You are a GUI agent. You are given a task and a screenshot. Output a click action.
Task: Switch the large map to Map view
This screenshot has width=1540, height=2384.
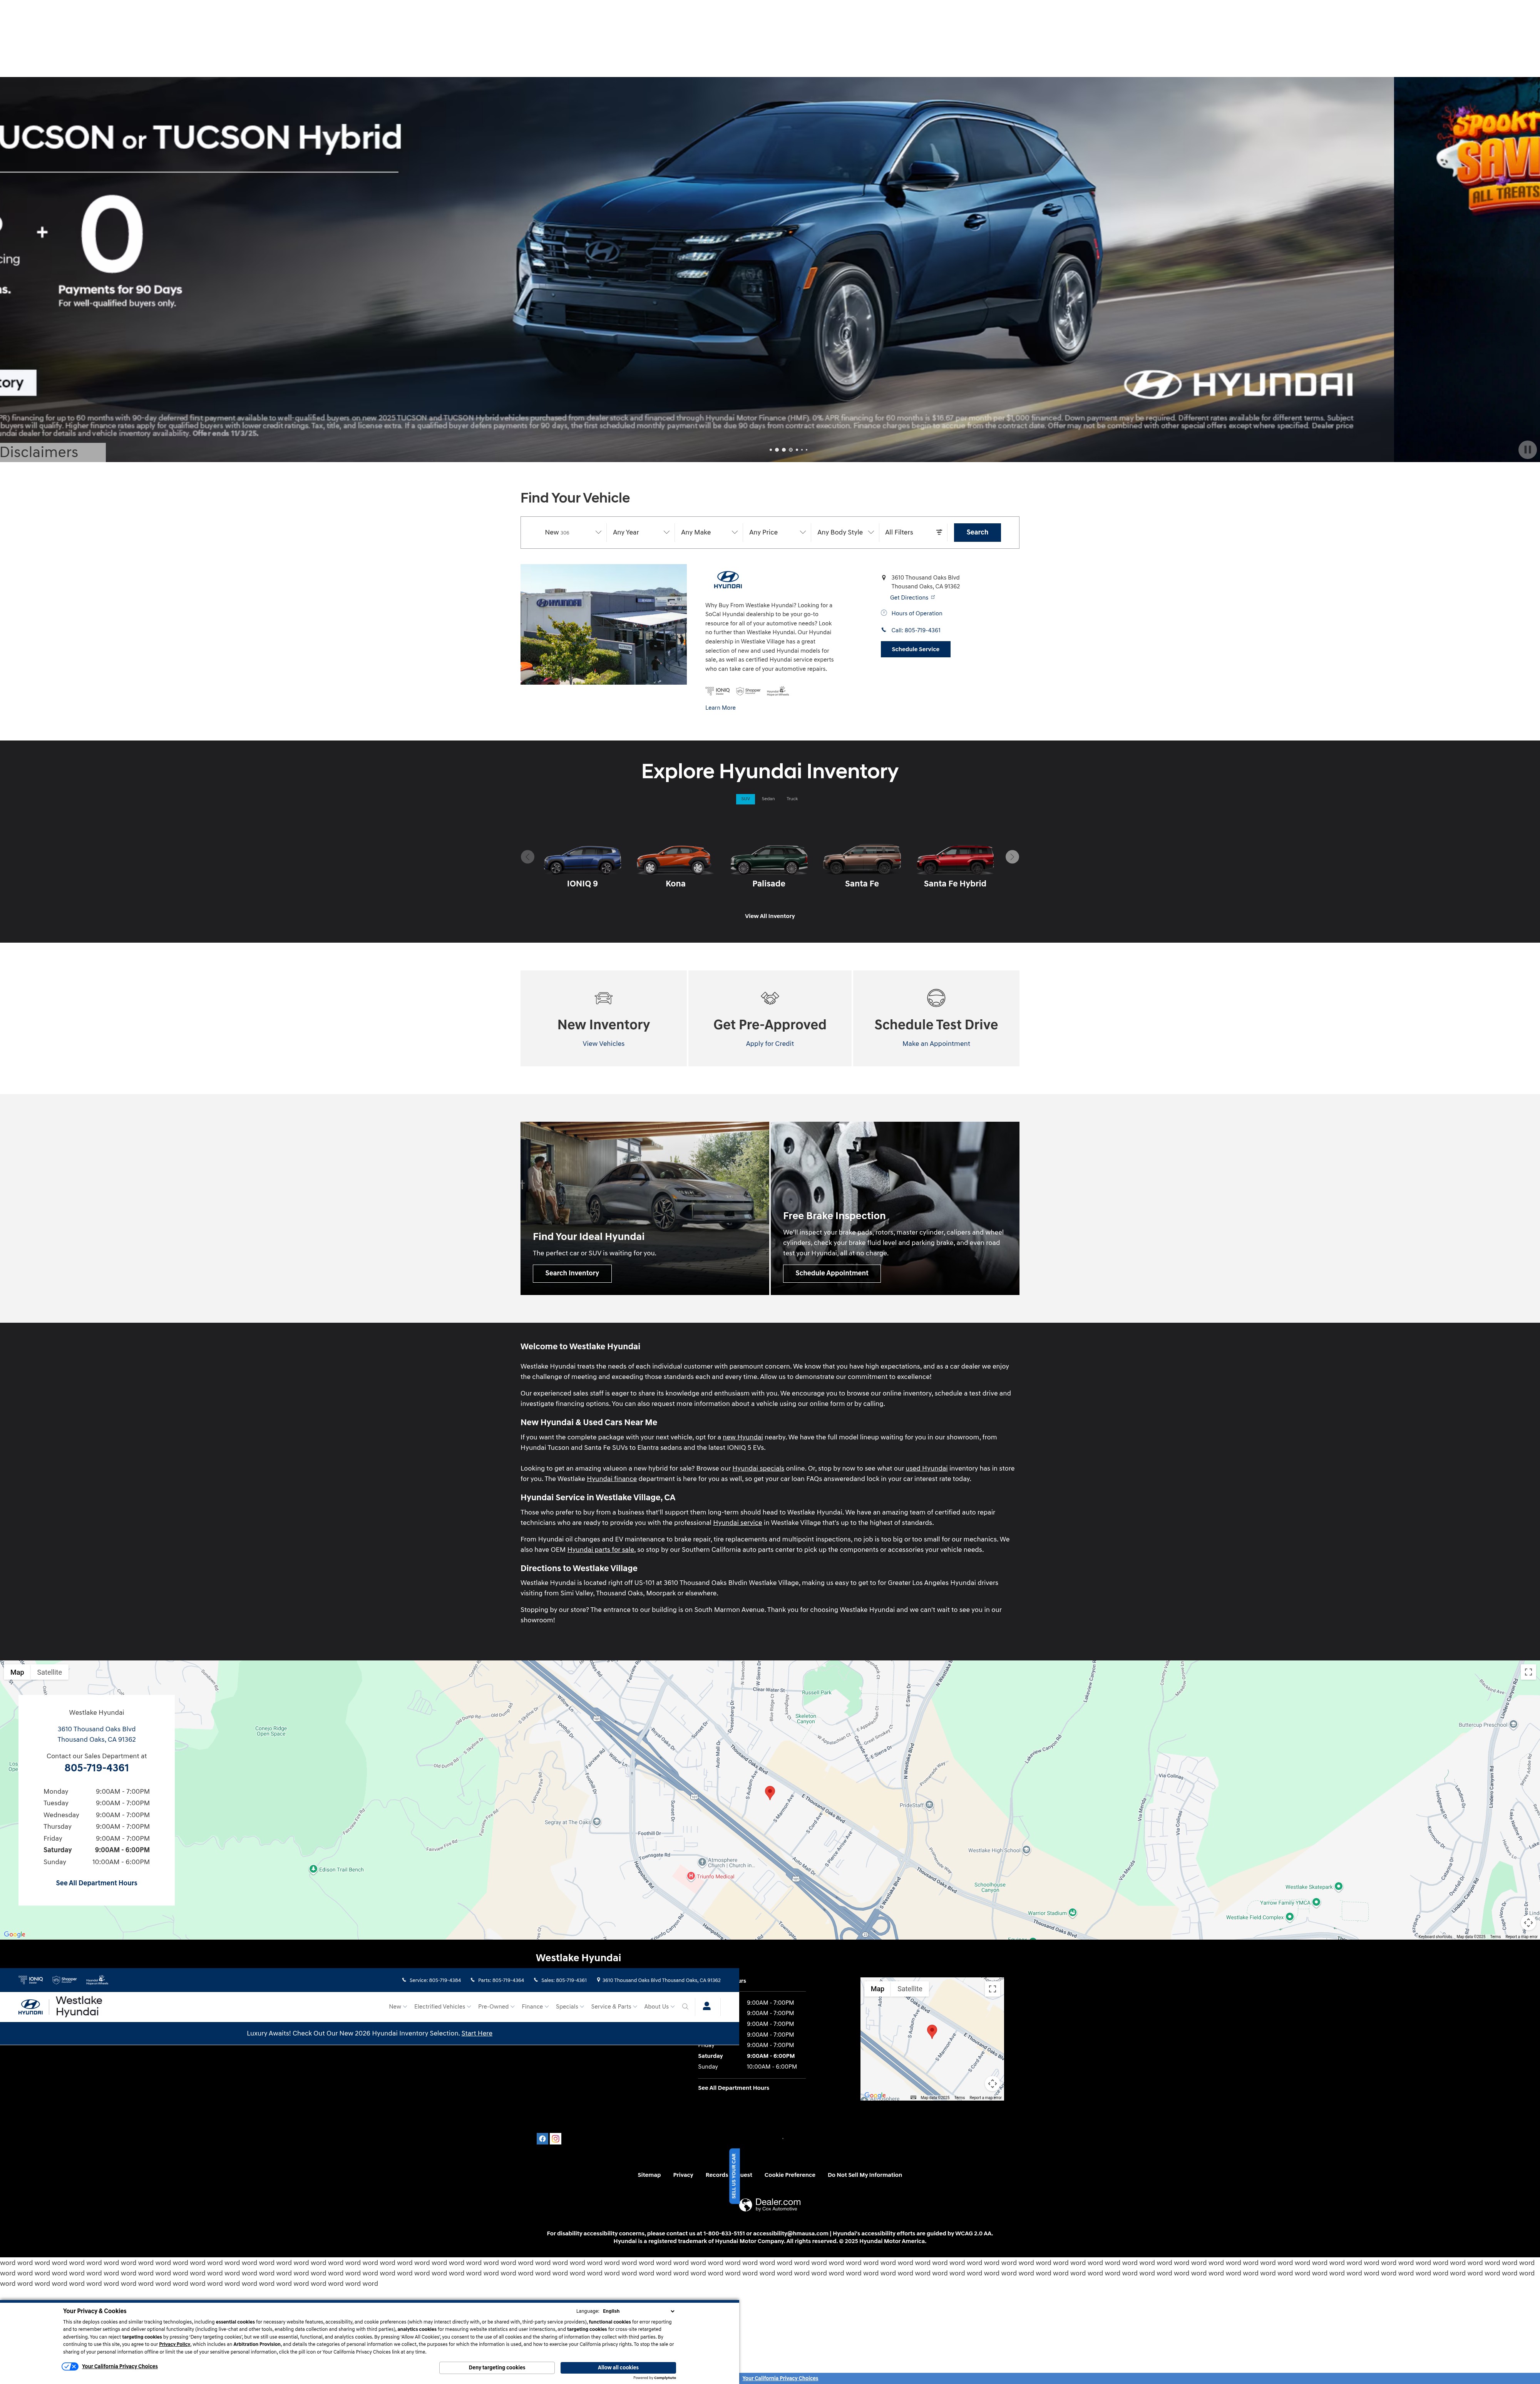(x=17, y=1672)
